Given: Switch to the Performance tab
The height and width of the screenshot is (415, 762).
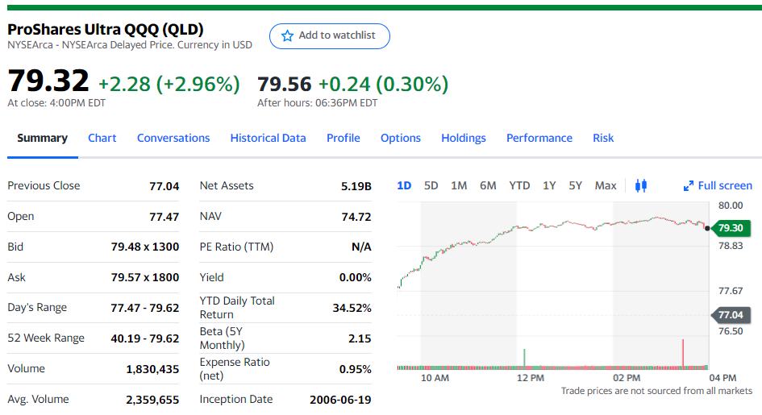Looking at the screenshot, I should [539, 139].
